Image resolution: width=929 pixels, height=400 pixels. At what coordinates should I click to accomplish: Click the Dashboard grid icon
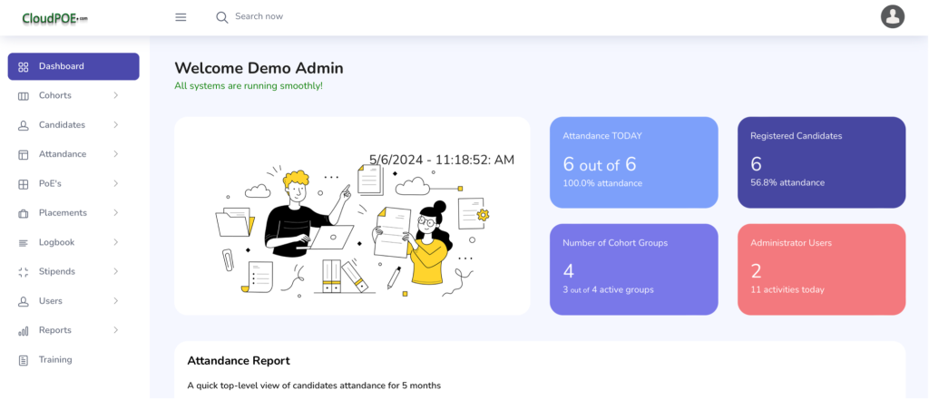[23, 67]
